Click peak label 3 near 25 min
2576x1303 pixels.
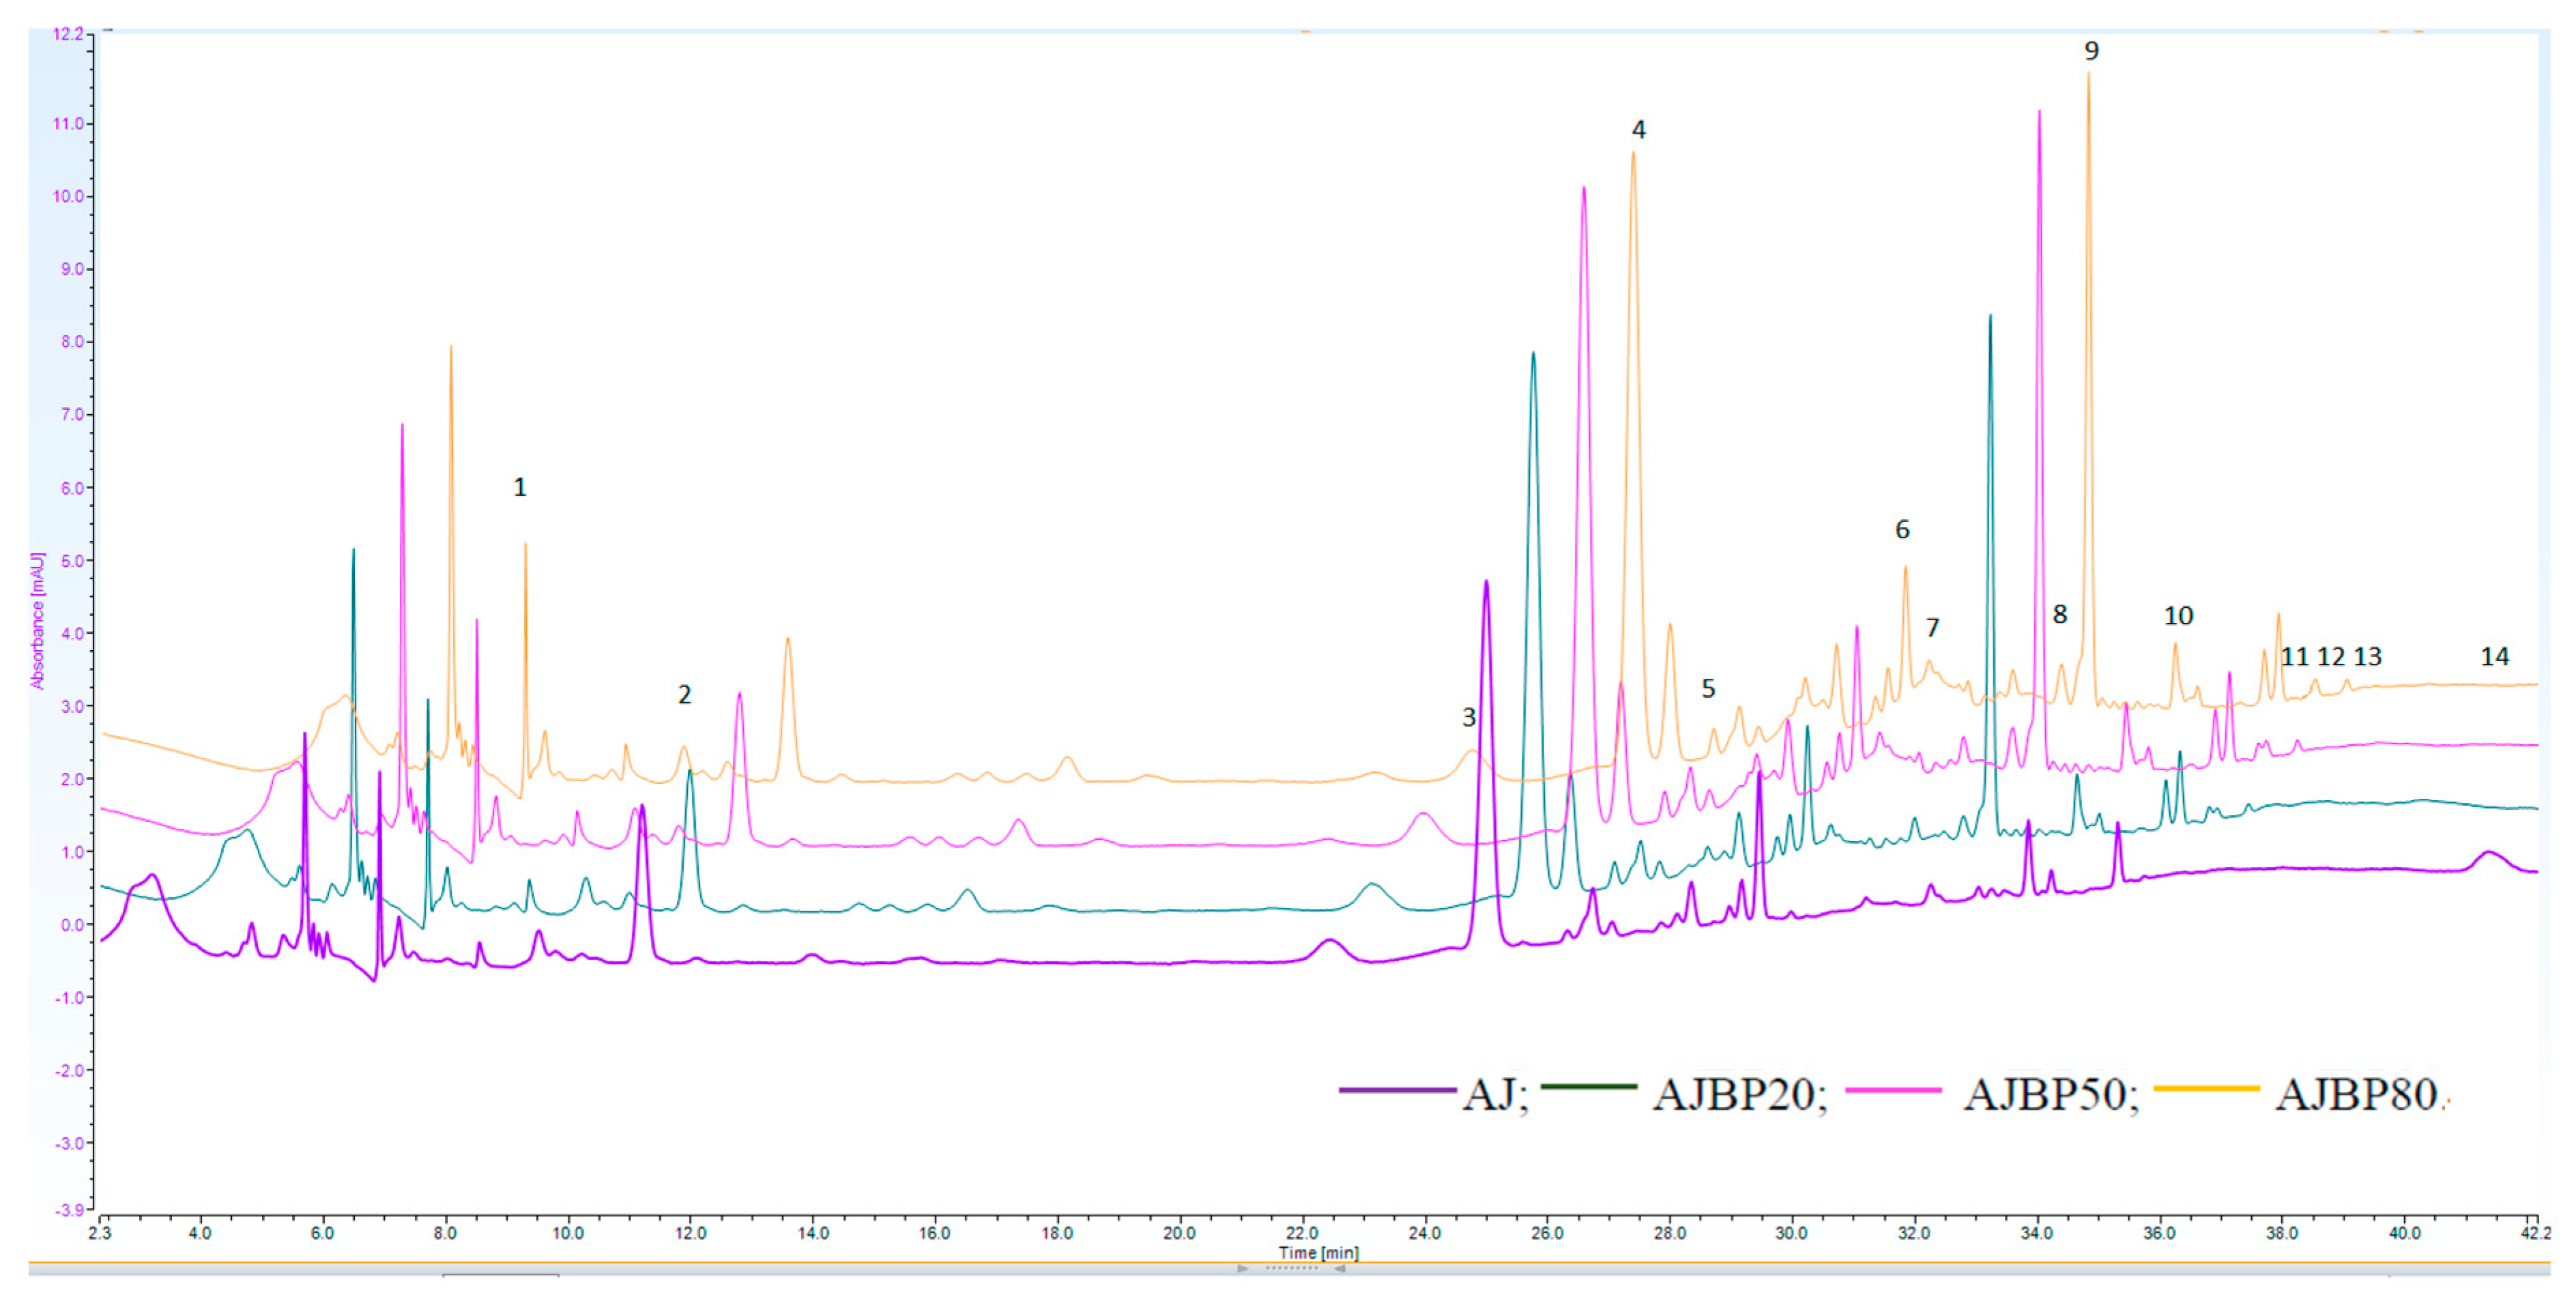[1468, 717]
